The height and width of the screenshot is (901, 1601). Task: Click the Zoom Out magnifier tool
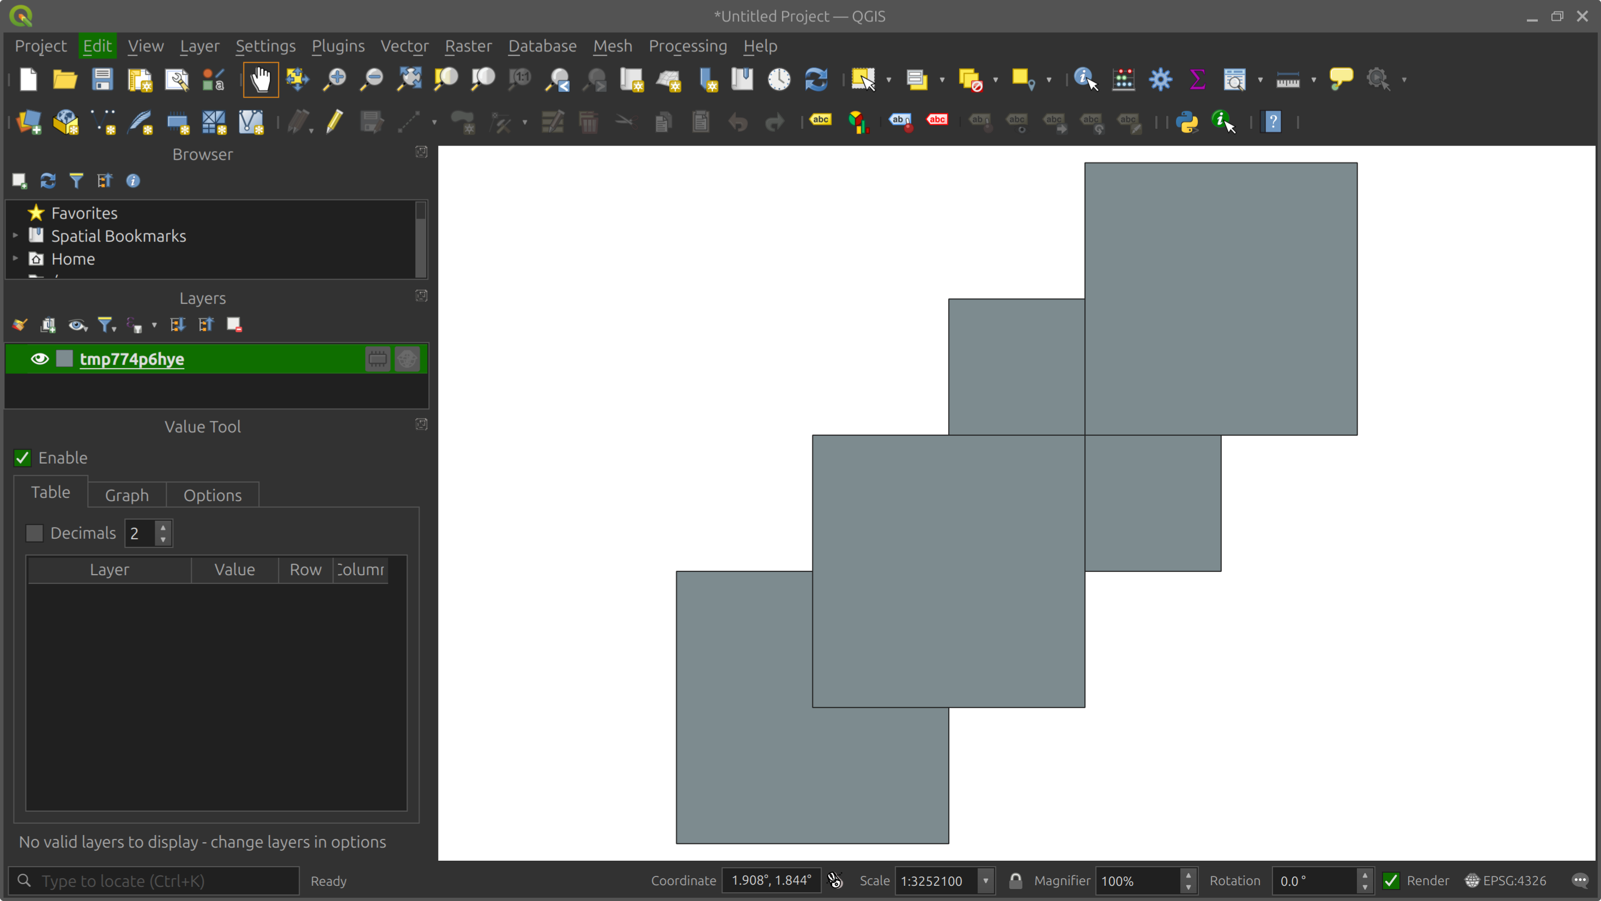372,80
